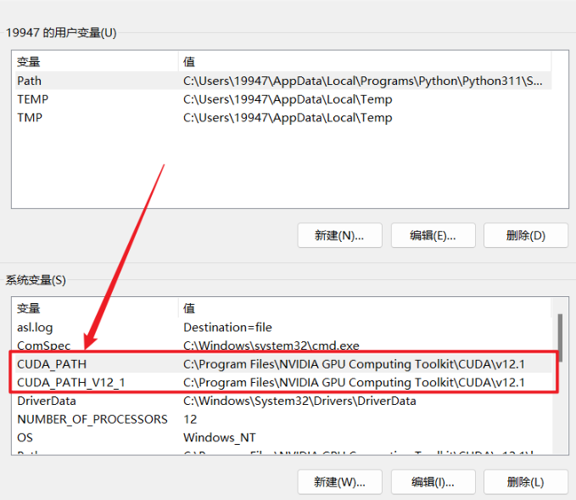The width and height of the screenshot is (576, 500).
Task: Select the NUMBER_OF_PROCESSORS system variable
Action: click(282, 419)
